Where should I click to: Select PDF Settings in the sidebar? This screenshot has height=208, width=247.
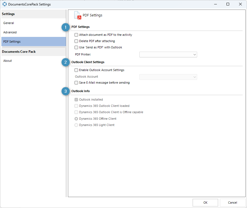(34, 42)
